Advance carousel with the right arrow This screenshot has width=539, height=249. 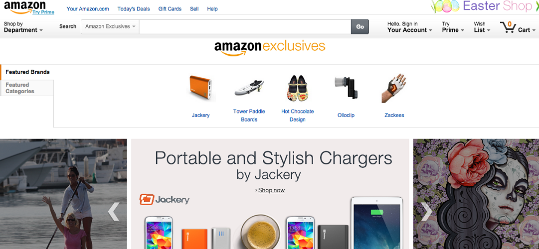(427, 211)
